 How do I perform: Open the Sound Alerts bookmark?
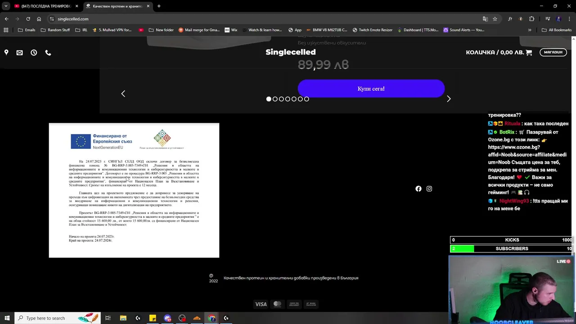pyautogui.click(x=463, y=30)
